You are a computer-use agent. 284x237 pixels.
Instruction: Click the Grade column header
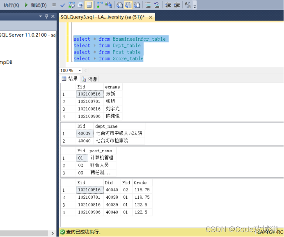pos(142,183)
